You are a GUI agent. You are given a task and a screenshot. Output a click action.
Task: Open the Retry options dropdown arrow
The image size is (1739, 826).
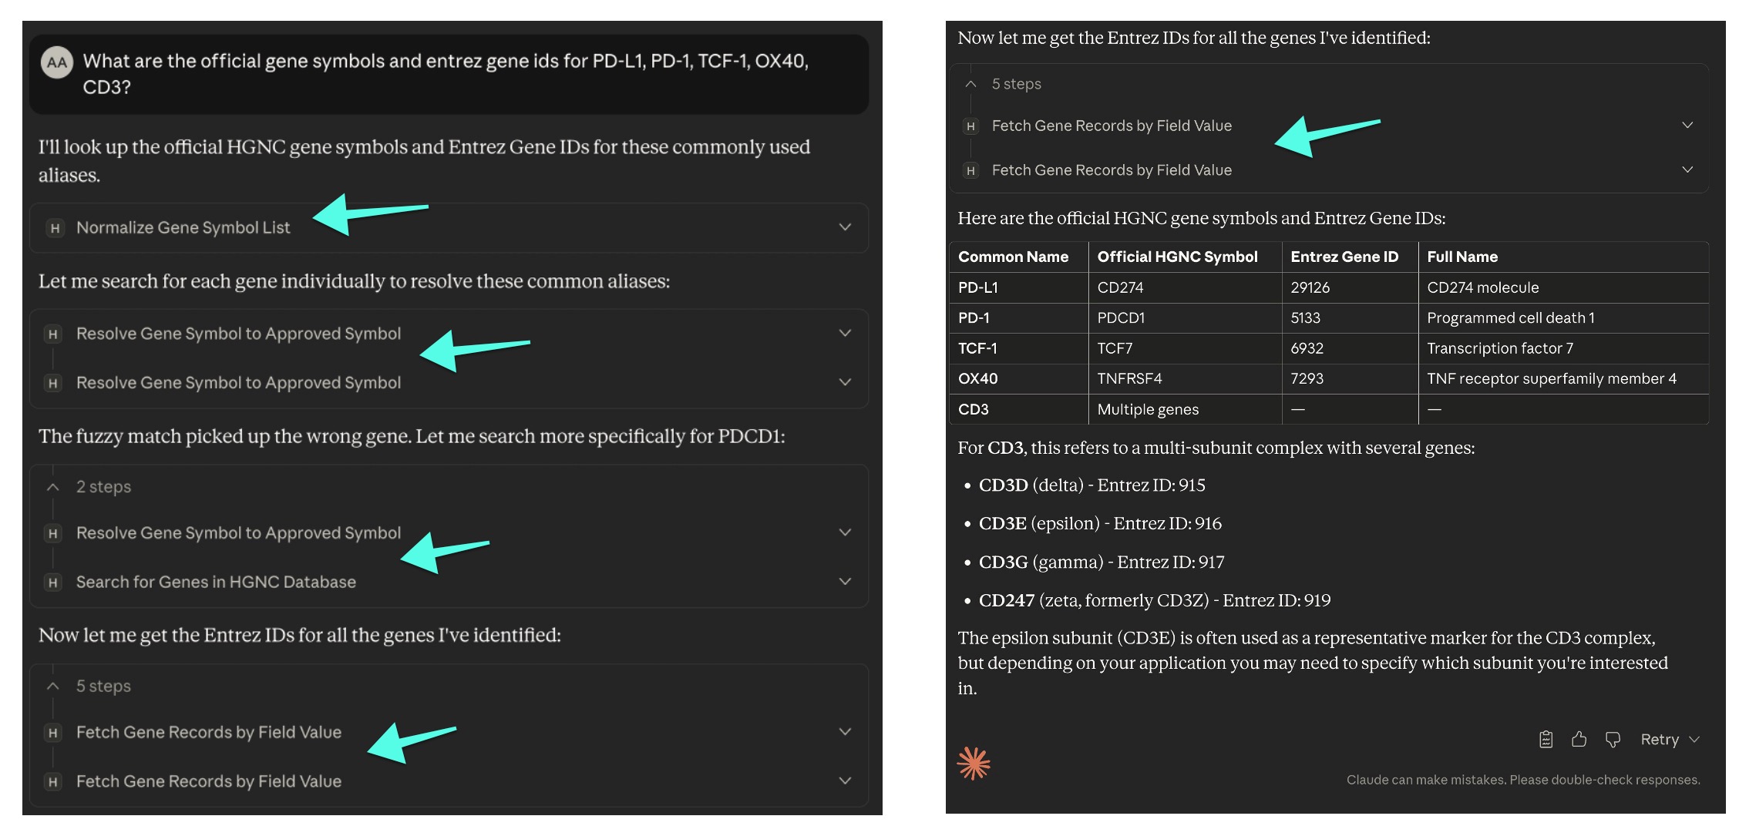point(1693,739)
